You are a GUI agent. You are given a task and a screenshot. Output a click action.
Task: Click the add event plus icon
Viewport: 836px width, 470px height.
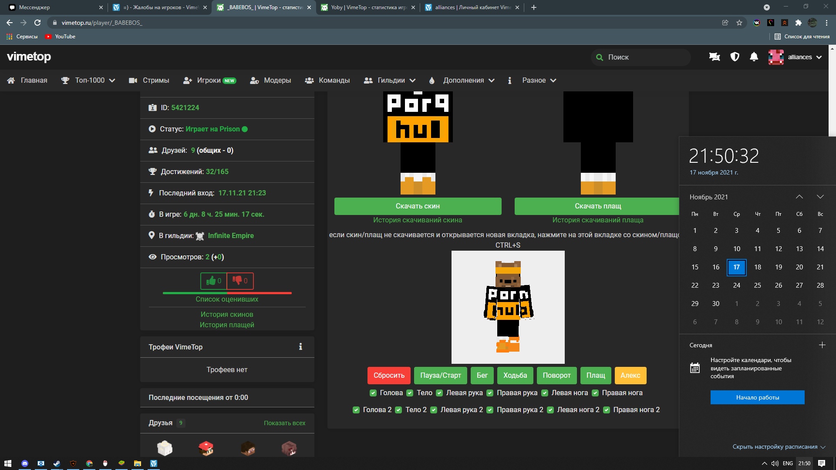click(x=822, y=345)
